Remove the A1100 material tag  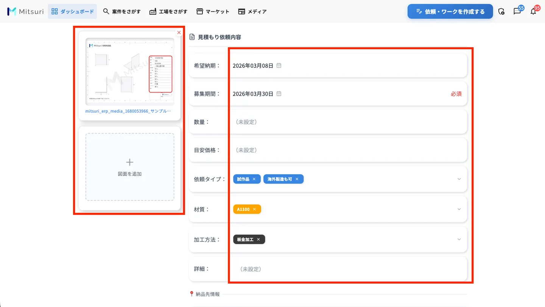254,209
